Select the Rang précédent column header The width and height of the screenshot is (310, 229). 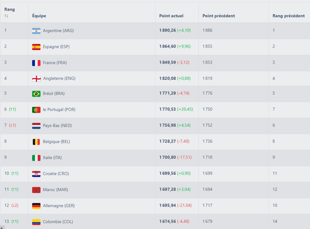[289, 16]
